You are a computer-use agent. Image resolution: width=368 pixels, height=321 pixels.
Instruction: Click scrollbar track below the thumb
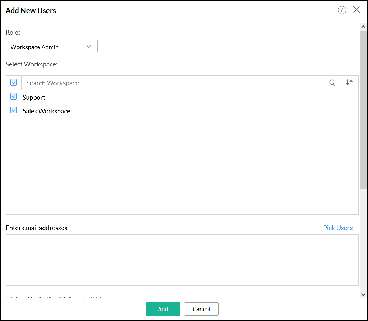point(363,240)
